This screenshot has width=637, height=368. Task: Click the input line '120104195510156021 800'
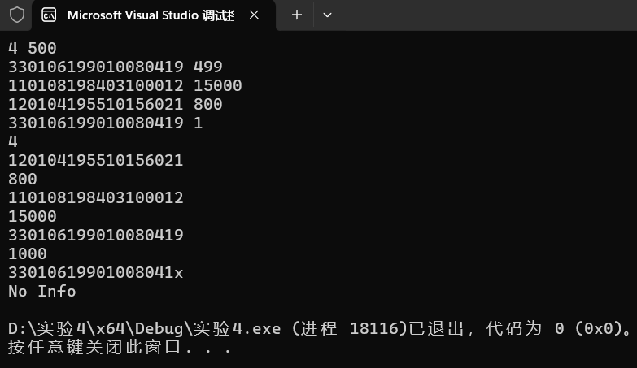click(116, 104)
